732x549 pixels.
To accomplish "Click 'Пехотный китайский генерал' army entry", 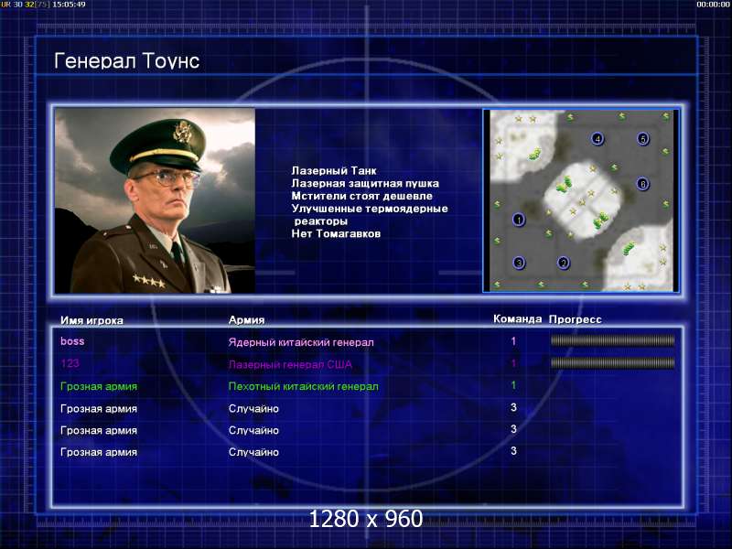I will point(304,386).
